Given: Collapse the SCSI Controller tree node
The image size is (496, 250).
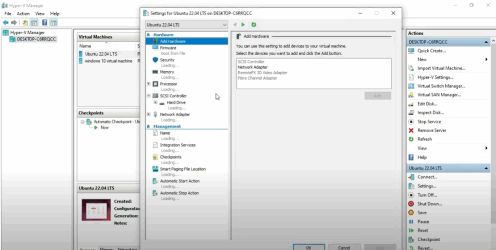Looking at the screenshot, I should 149,96.
